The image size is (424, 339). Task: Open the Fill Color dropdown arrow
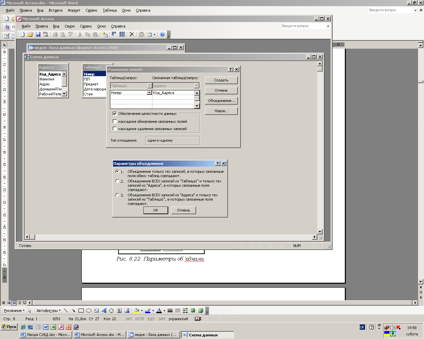coord(142,311)
